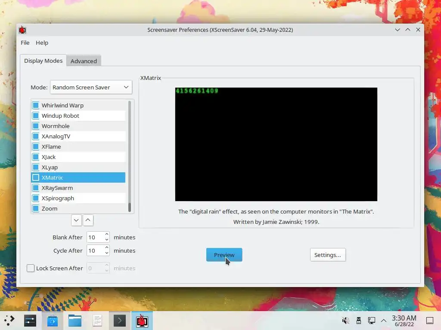Viewport: 441px width, 330px height.
Task: Toggle the XFlame checkbox
Action: [x=35, y=147]
